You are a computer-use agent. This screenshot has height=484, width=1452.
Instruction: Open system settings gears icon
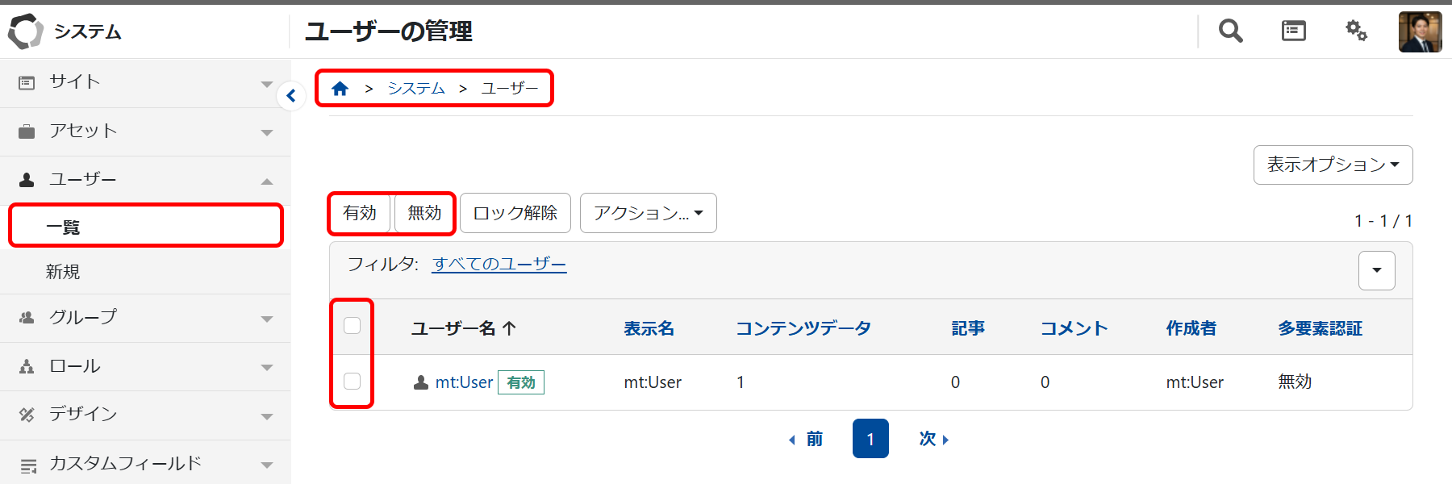(x=1356, y=31)
